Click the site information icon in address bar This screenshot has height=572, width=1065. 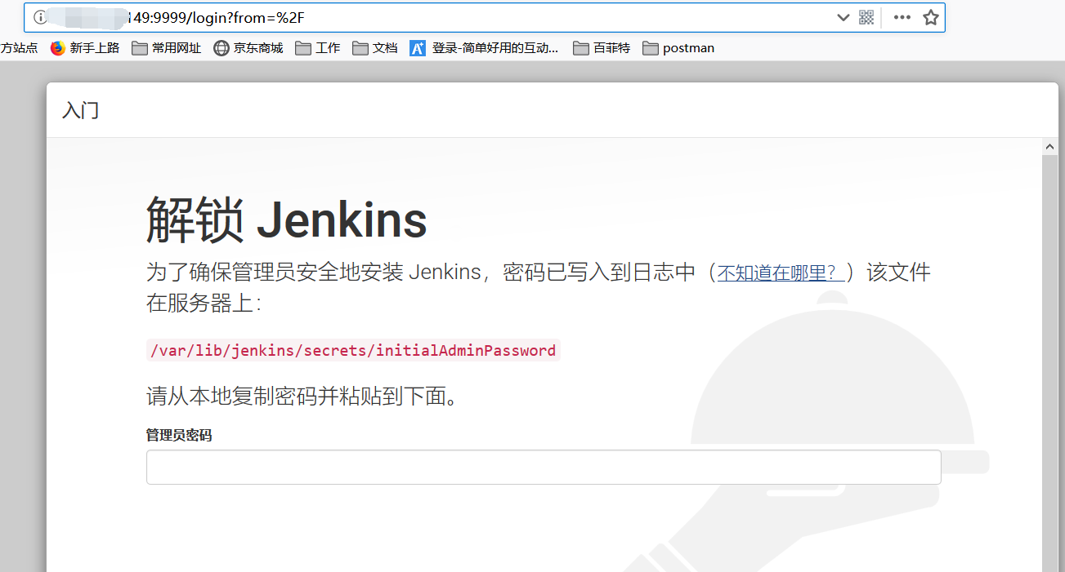pyautogui.click(x=40, y=17)
